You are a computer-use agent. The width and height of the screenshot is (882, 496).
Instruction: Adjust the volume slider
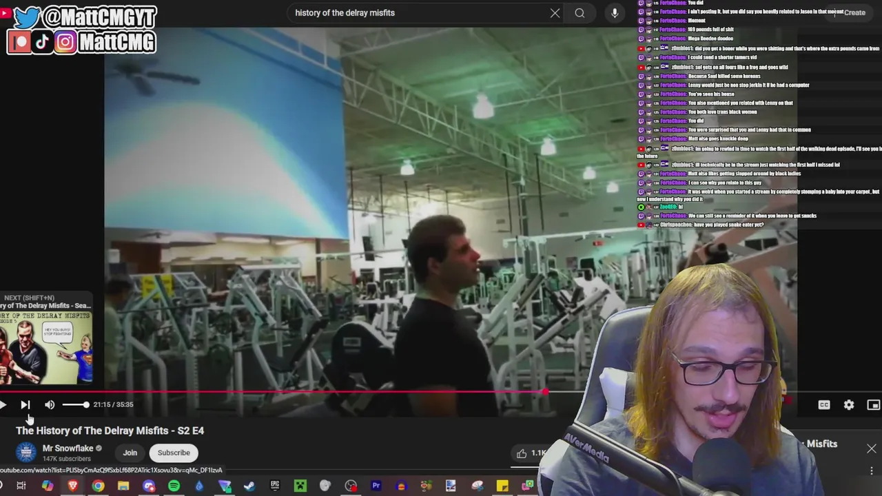[75, 405]
